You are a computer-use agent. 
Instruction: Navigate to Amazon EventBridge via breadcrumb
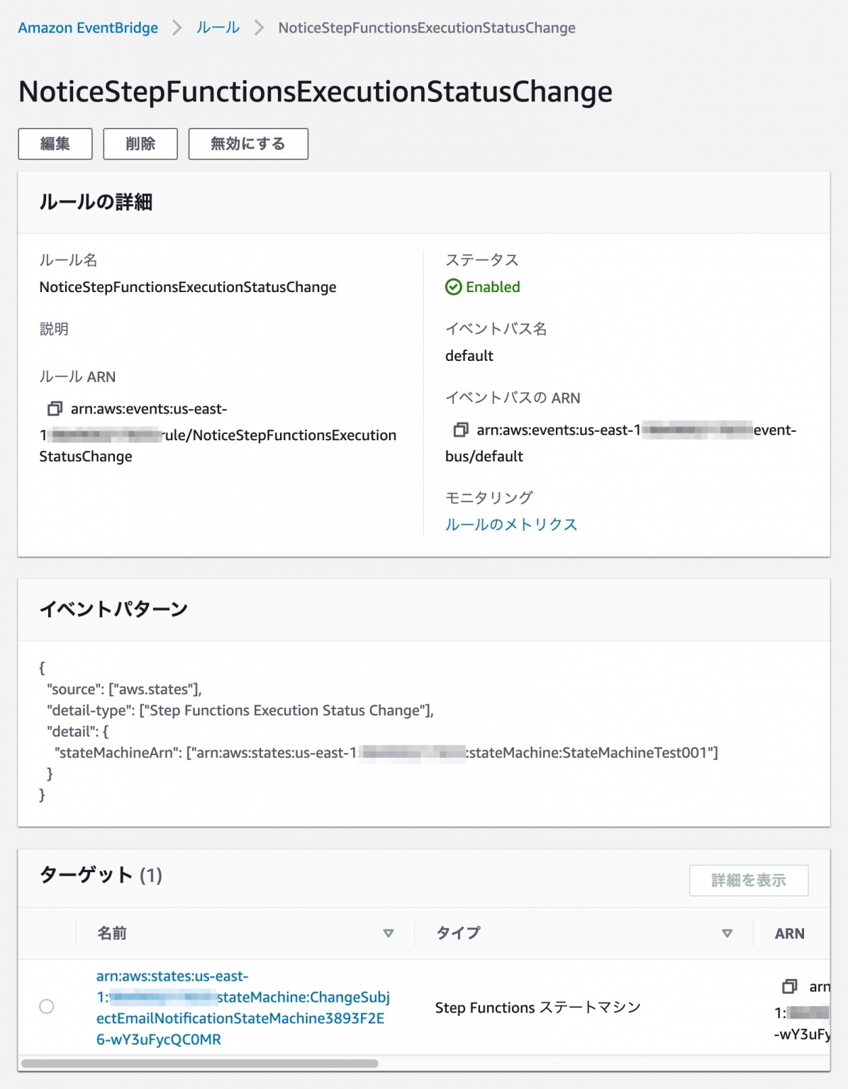(89, 28)
